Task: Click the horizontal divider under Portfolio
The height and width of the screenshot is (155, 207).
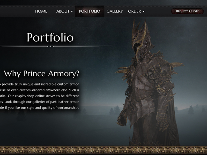Action: coord(56,46)
